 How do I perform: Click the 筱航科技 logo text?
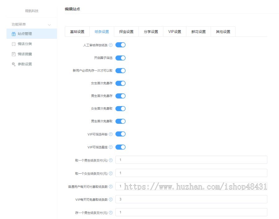pos(32,11)
